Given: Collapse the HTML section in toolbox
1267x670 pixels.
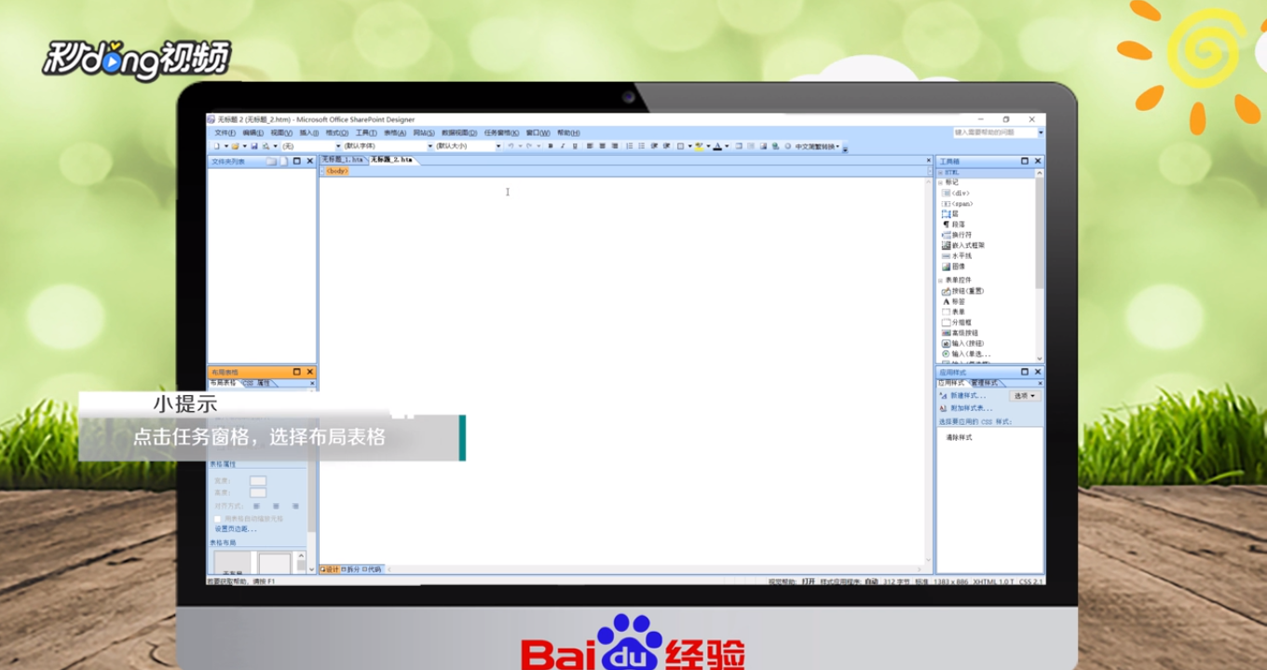Looking at the screenshot, I should coord(941,172).
